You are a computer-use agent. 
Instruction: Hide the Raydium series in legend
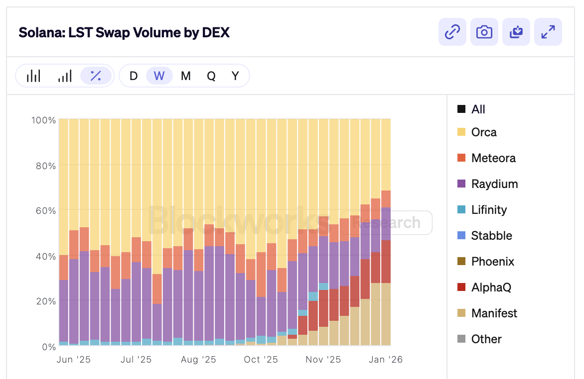click(494, 184)
